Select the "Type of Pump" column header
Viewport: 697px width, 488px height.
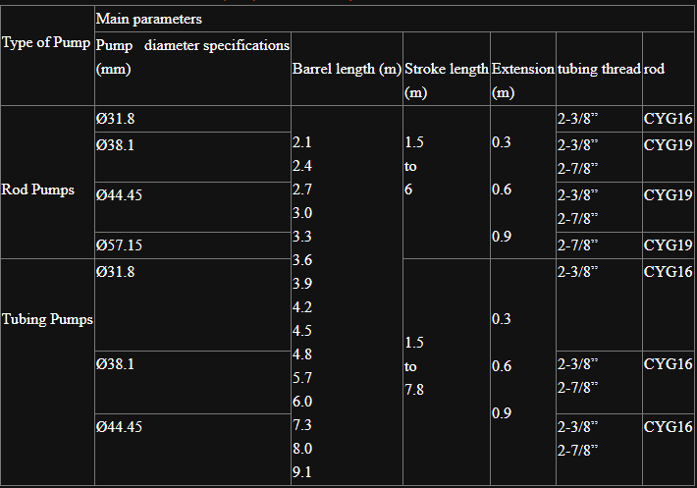(47, 43)
